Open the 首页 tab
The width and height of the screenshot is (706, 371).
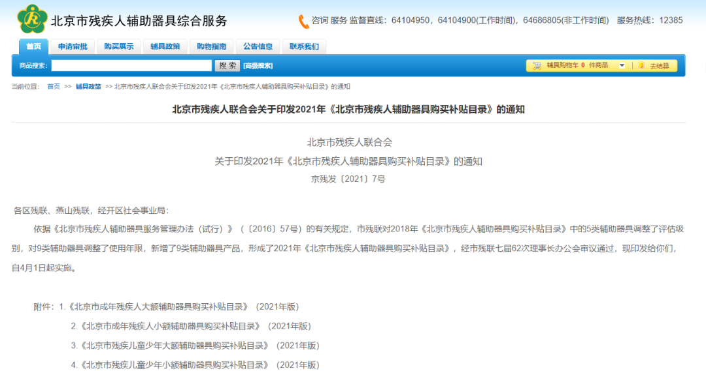(x=33, y=46)
